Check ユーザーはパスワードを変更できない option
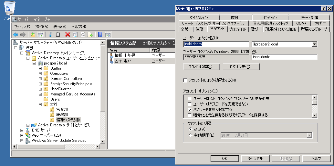This screenshot has height=166, width=334. (190, 104)
